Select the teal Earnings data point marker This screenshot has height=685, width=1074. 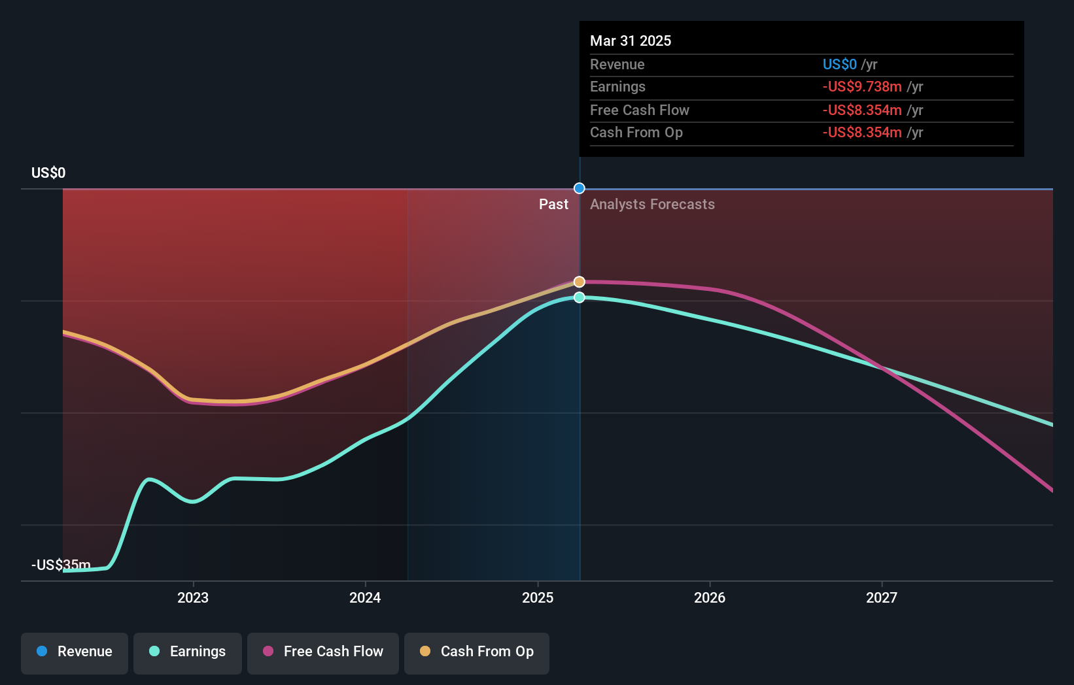tap(579, 297)
